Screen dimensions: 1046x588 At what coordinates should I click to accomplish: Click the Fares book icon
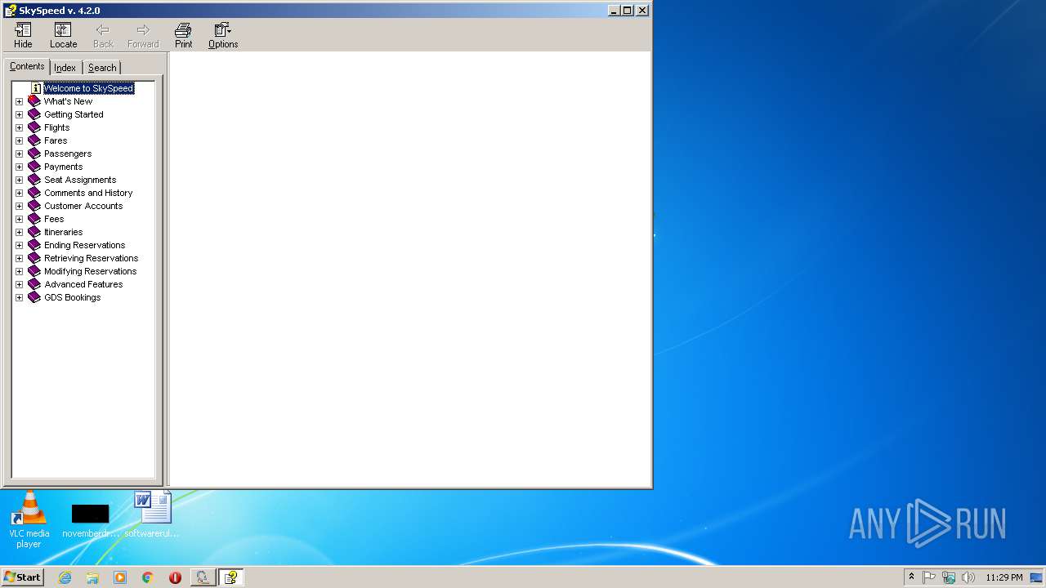pos(34,140)
